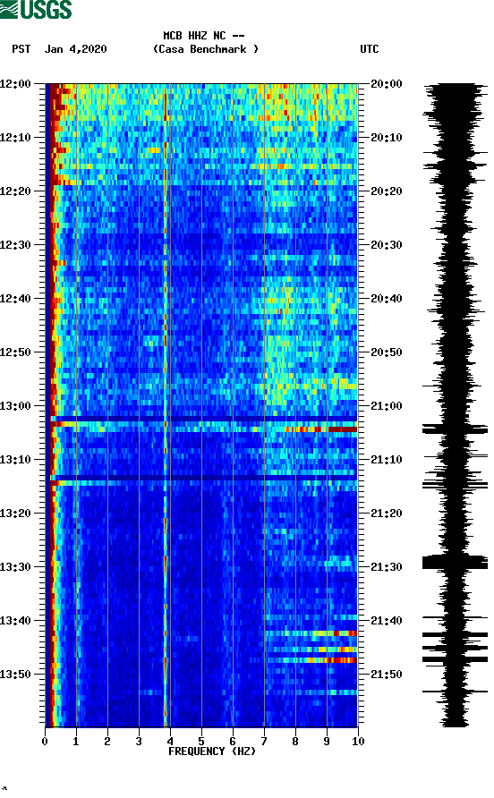Click the '10' frequency axis tick label
494x798 pixels.
[x=358, y=742]
